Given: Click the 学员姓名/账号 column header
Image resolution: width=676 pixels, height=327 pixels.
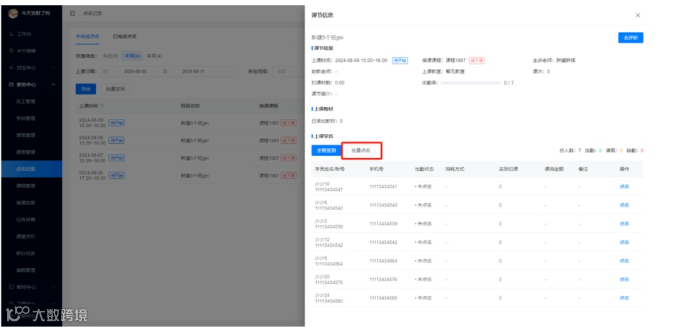Looking at the screenshot, I should point(330,169).
